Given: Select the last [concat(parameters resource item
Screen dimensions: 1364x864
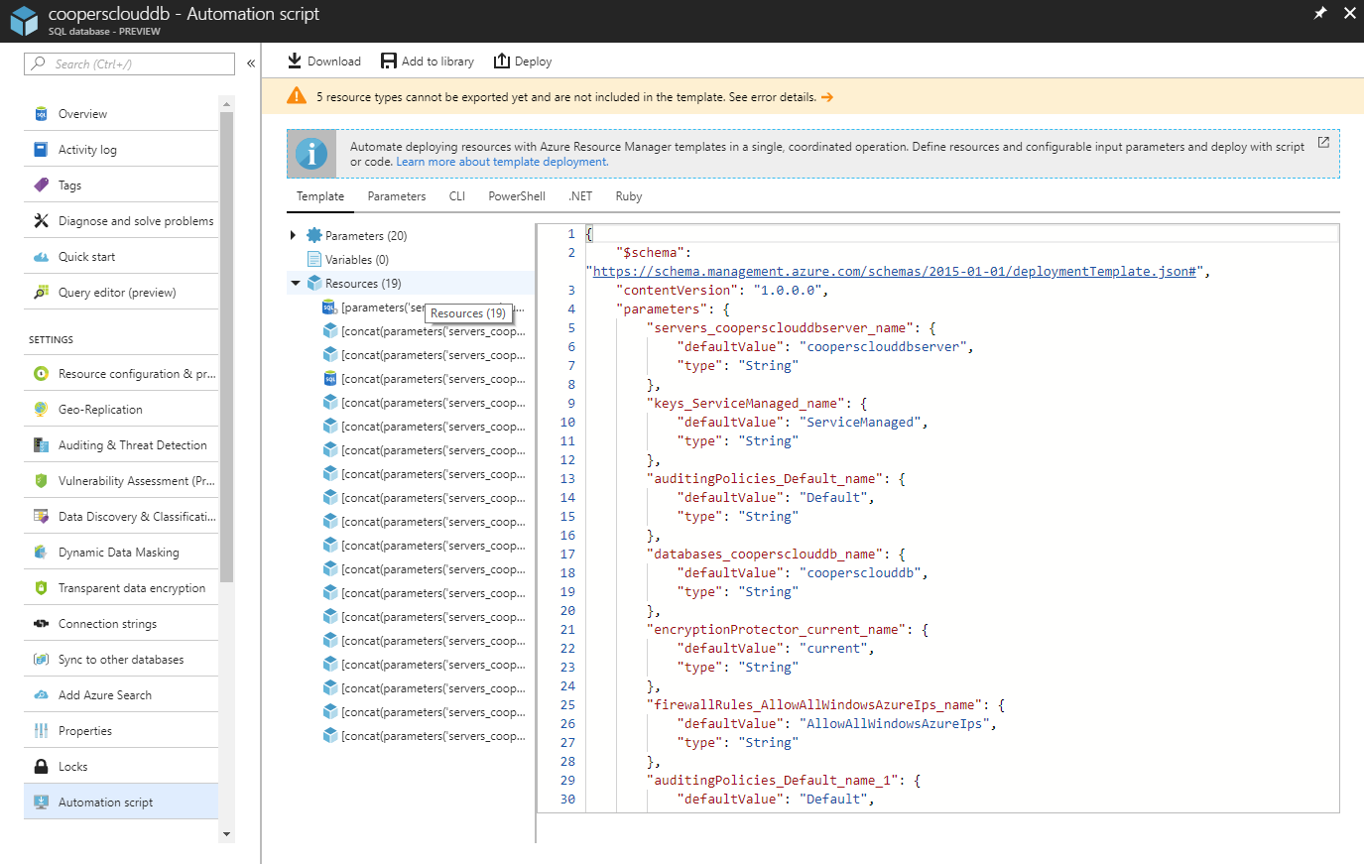Looking at the screenshot, I should pos(425,736).
